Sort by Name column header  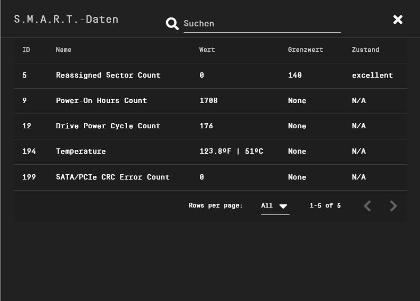tap(63, 50)
